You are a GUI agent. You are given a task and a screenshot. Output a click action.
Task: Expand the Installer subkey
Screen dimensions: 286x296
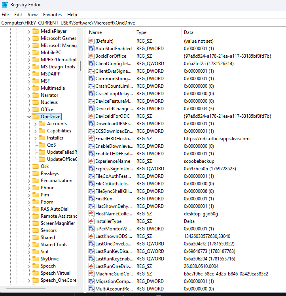pos(35,138)
